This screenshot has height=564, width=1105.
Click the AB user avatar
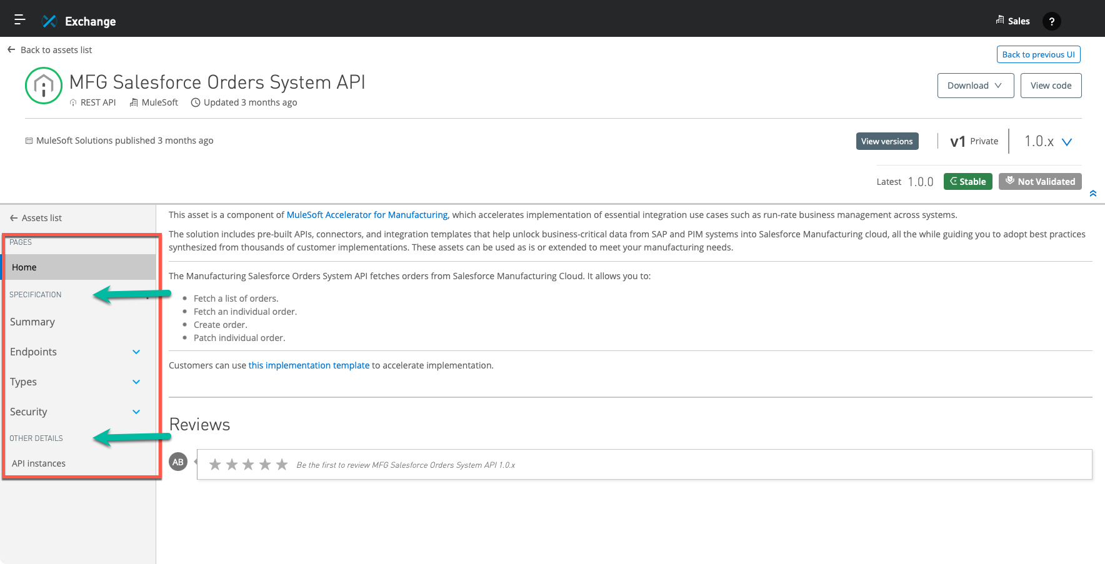pos(178,462)
